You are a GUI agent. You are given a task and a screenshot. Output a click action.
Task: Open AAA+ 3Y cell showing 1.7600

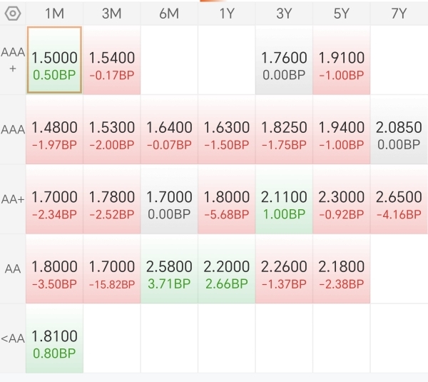point(284,60)
